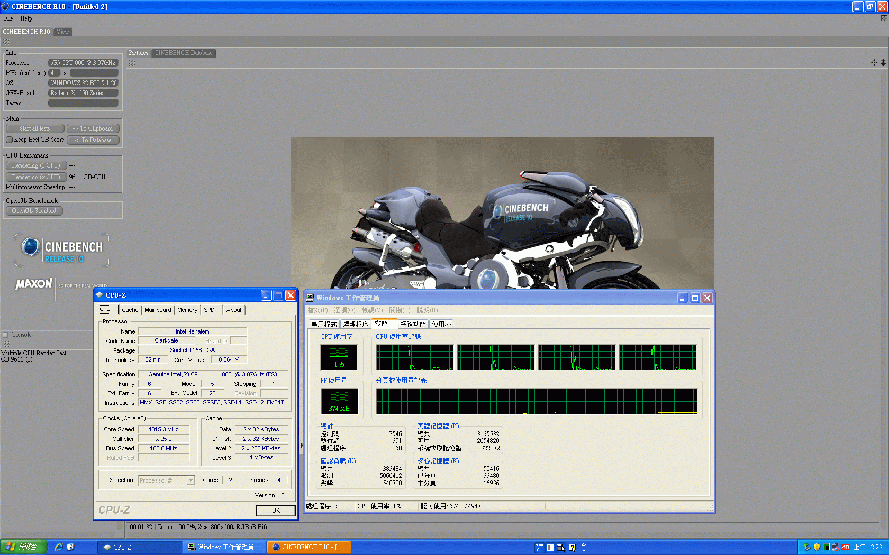889x555 pixels.
Task: Click the To Database button
Action: click(x=94, y=140)
